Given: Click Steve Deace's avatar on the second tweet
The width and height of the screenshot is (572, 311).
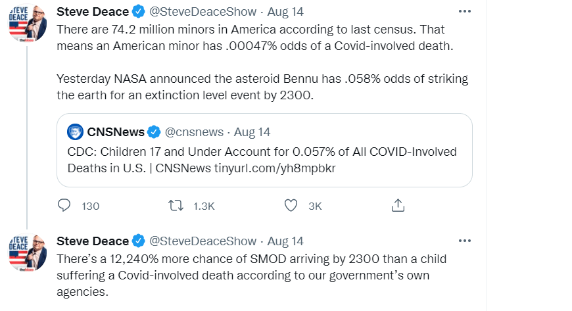Looking at the screenshot, I should coord(26,252).
